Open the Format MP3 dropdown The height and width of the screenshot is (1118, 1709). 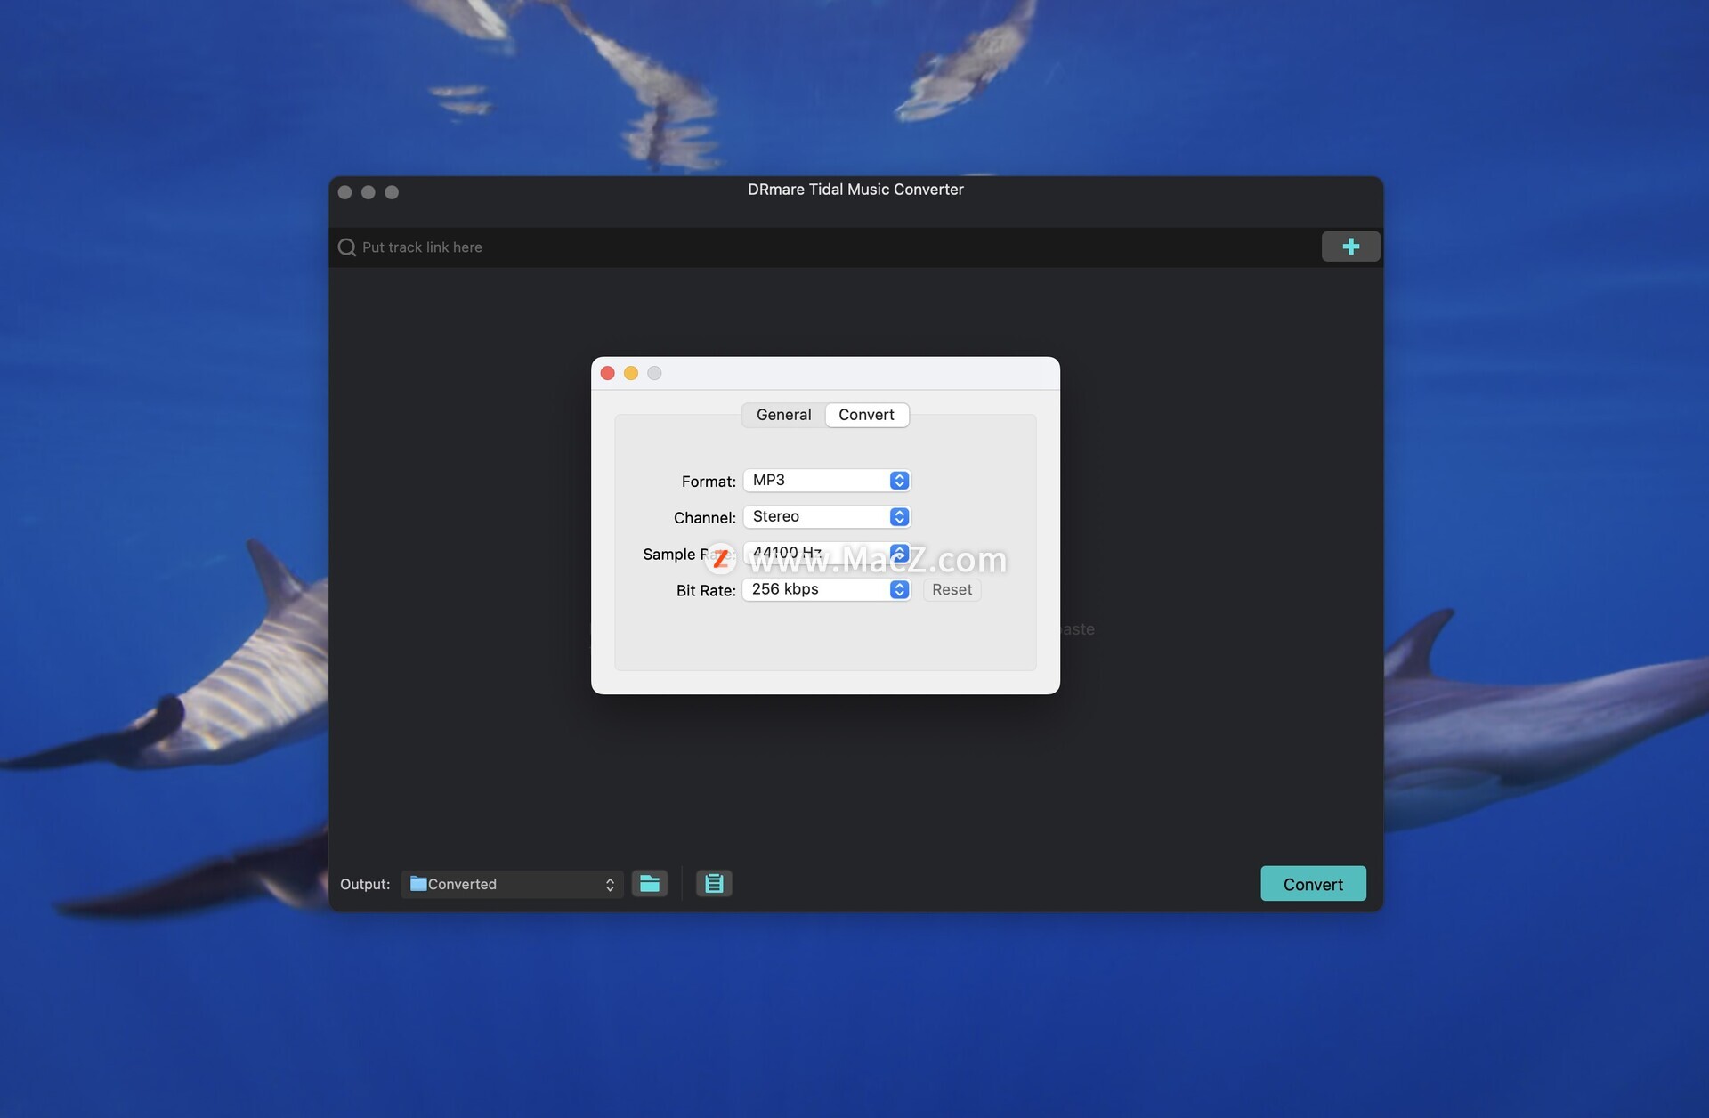(827, 481)
